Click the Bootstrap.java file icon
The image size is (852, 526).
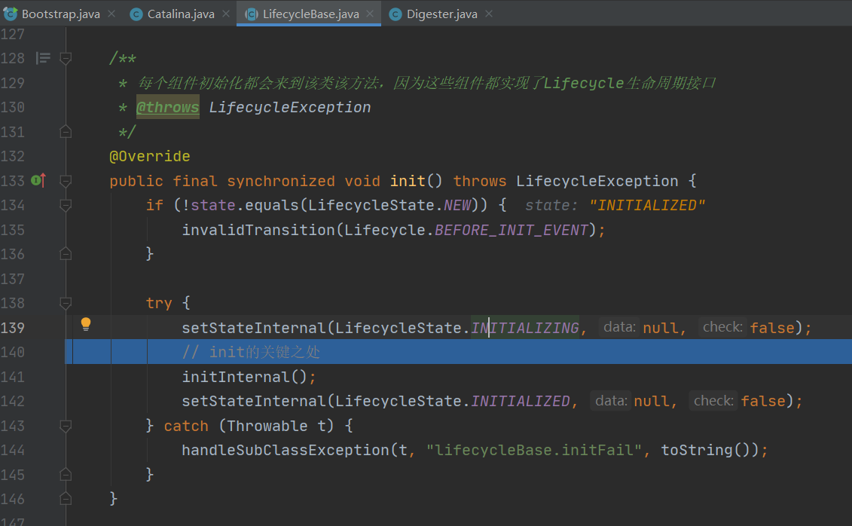click(11, 14)
